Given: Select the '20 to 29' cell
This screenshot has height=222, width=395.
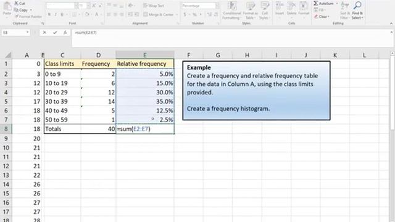Looking at the screenshot, I should 62,92.
